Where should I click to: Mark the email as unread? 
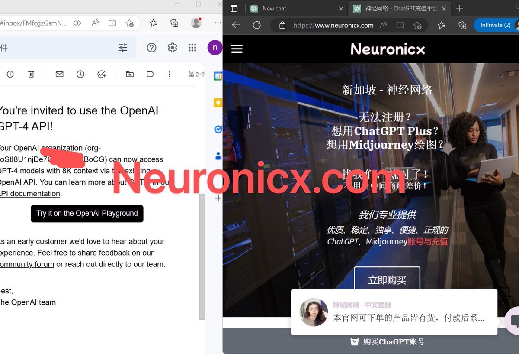[59, 74]
